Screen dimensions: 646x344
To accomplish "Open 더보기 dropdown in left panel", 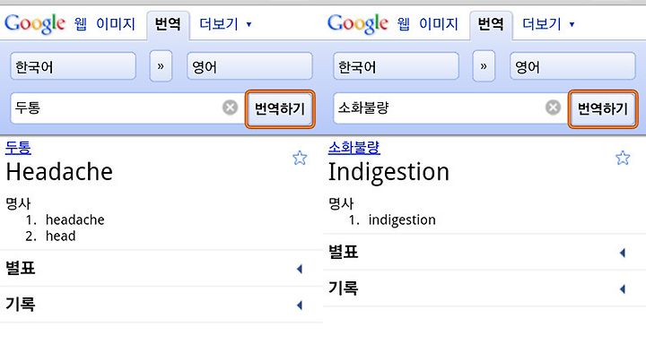I will pyautogui.click(x=225, y=24).
